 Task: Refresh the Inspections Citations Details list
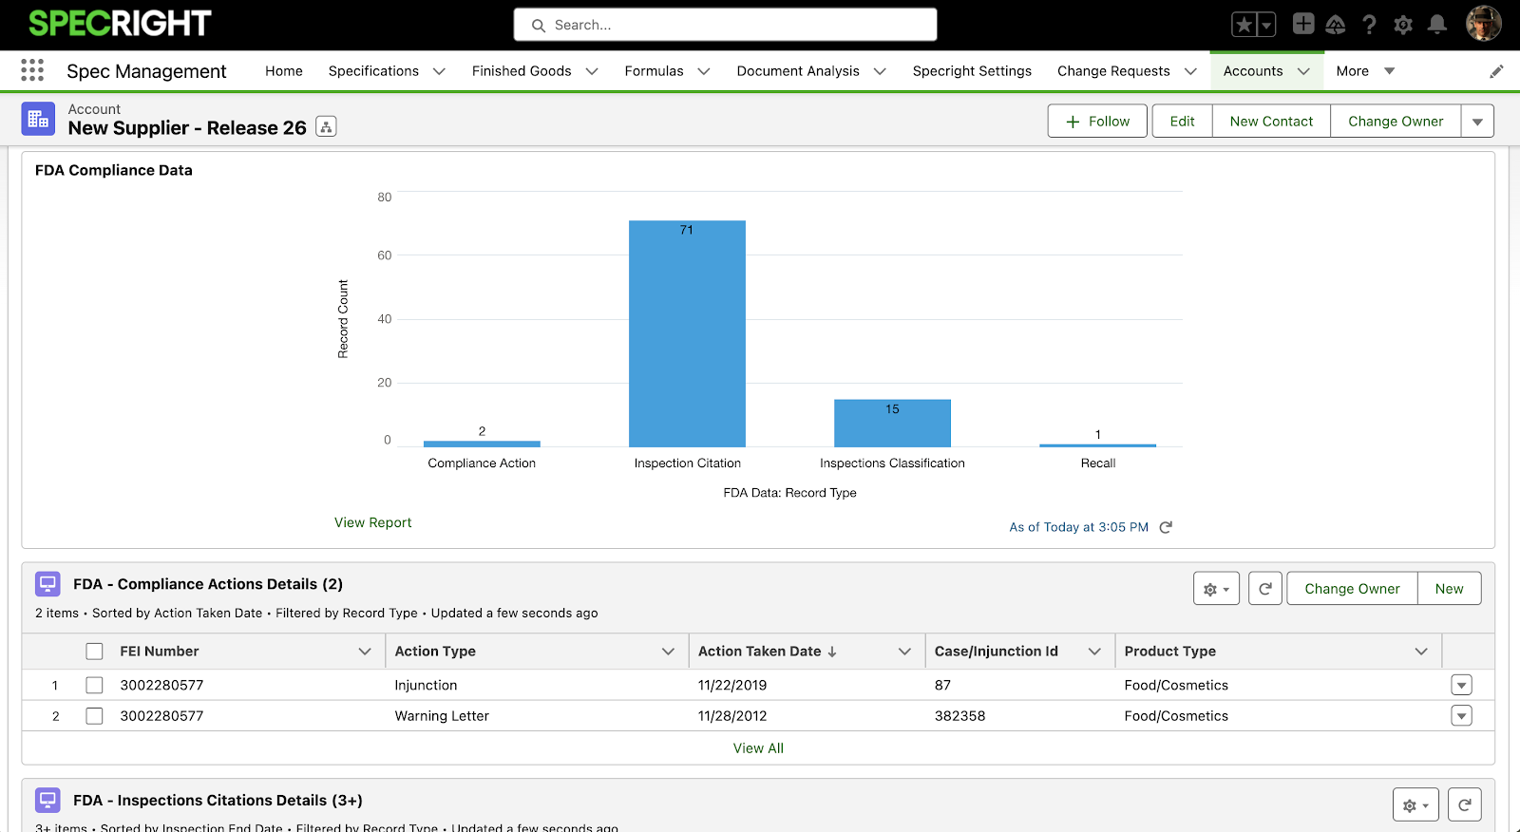point(1465,805)
